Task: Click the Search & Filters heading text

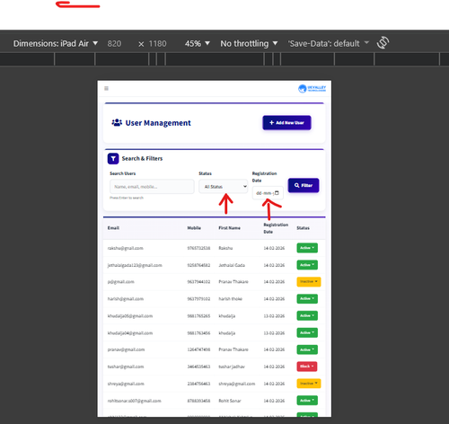Action: tap(142, 158)
